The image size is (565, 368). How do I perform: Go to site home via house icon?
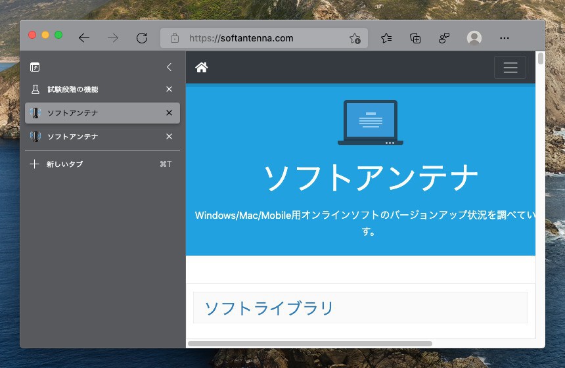click(x=202, y=67)
